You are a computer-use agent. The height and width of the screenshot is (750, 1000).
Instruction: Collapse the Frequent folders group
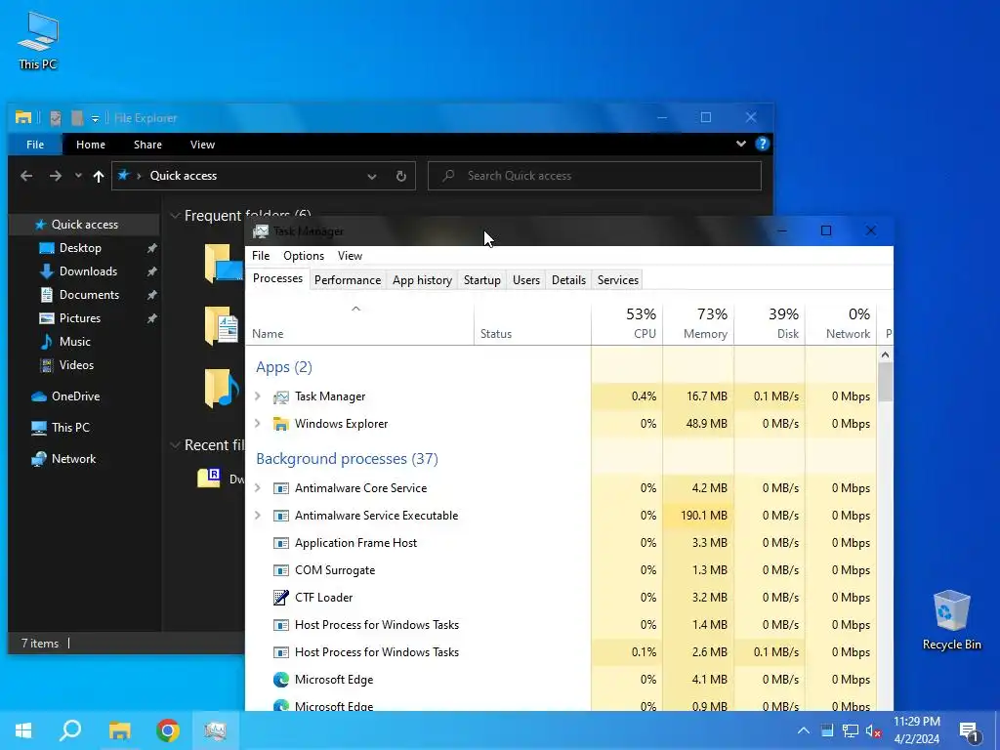[x=175, y=216]
